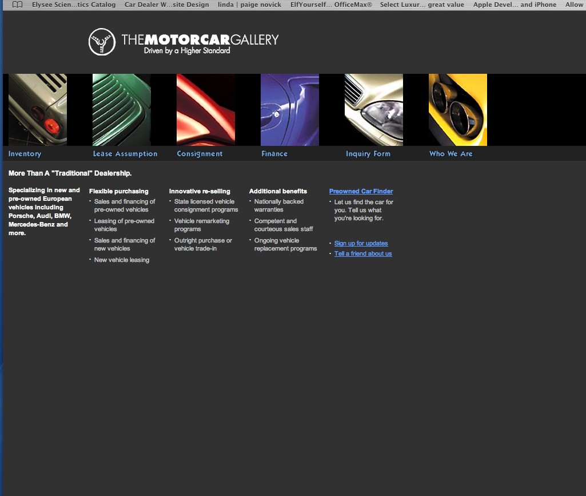Screen dimensions: 586x496
Task: Click the Motorcar Gallery steering wheel logo
Action: [x=102, y=42]
